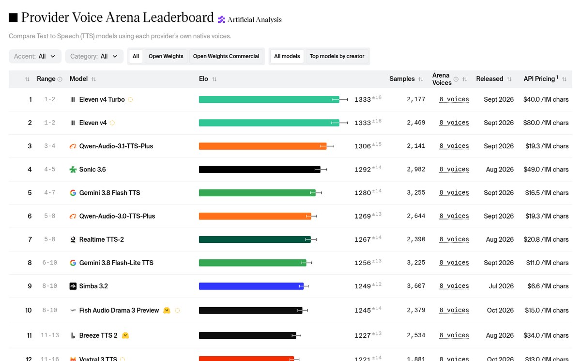This screenshot has width=581, height=361.
Task: Click the sort arrows beside Model header
Action: click(94, 79)
